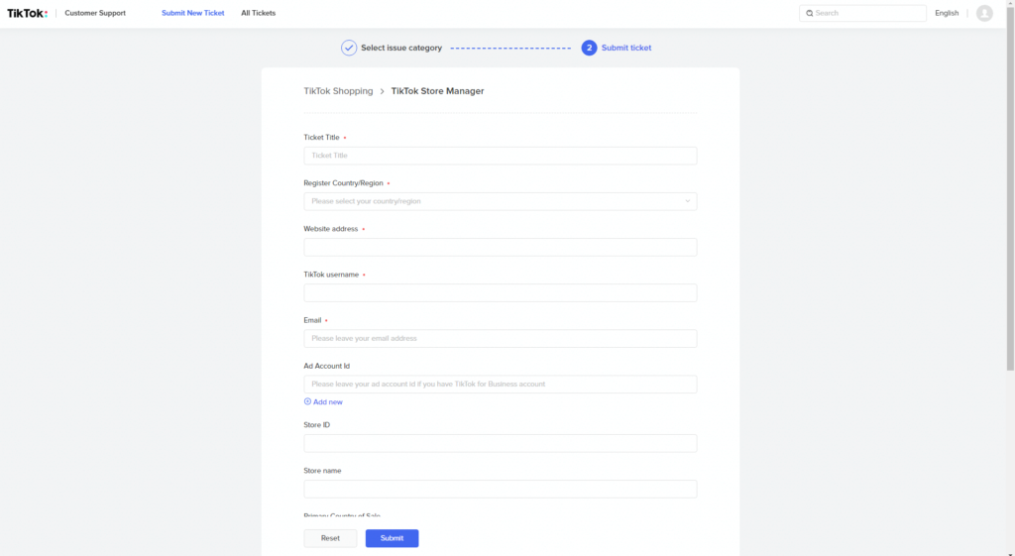This screenshot has height=556, width=1015.
Task: Open the English language selector
Action: (947, 13)
